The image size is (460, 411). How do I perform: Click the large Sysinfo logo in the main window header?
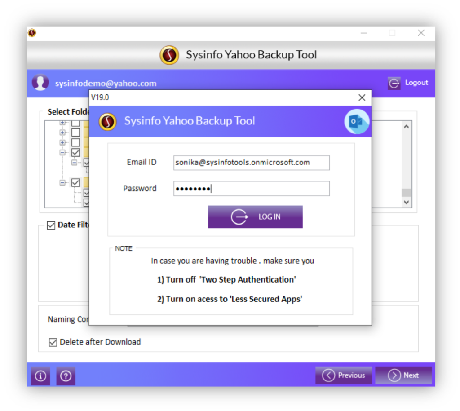(169, 55)
